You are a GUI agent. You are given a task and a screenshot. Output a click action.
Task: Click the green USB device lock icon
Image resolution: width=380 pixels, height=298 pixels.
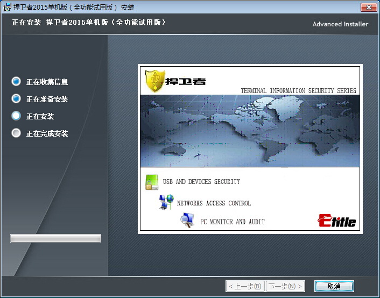coord(152,182)
